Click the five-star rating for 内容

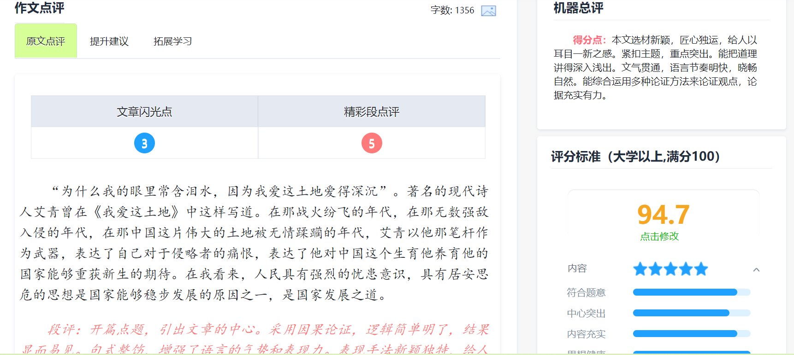tap(670, 269)
